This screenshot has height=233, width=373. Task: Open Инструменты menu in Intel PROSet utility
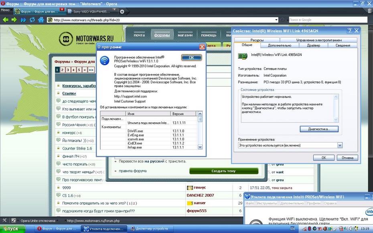tap(267, 203)
